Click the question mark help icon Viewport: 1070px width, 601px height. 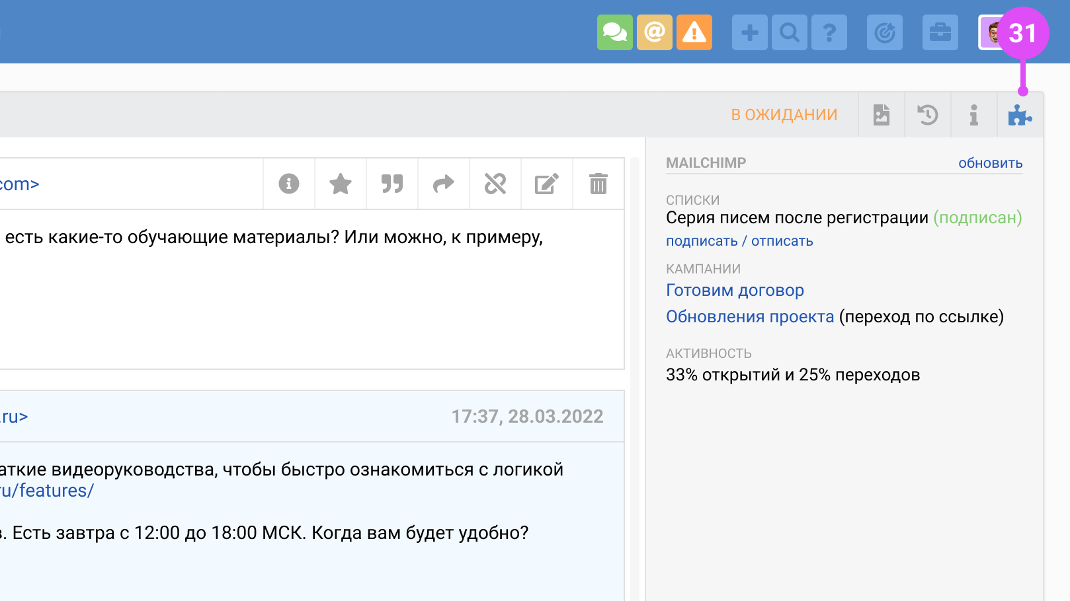tap(829, 32)
